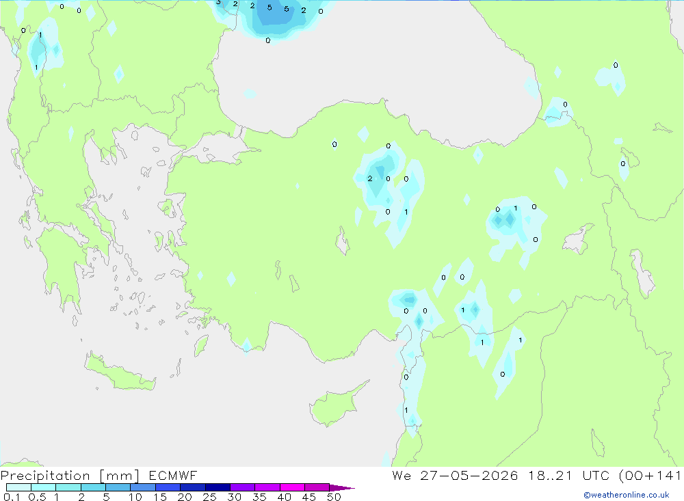Viewport: 684px width, 501px height.
Task: Click the legend value '25'
Action: (209, 497)
